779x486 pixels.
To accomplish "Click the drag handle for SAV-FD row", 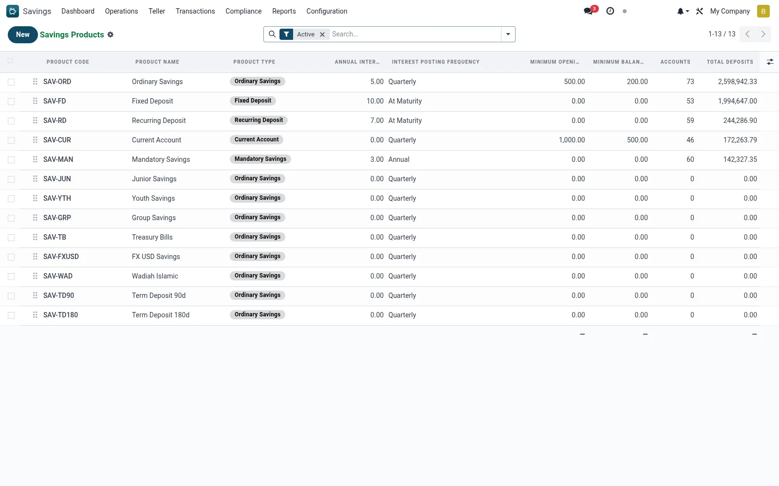I will [x=35, y=101].
